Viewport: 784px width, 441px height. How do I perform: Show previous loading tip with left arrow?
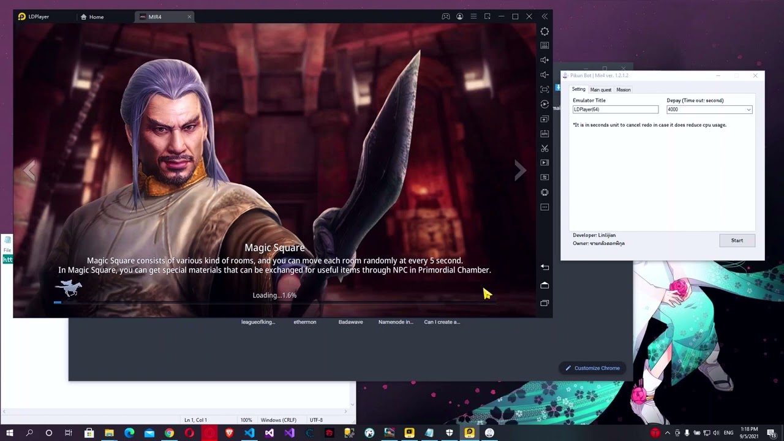coord(29,171)
